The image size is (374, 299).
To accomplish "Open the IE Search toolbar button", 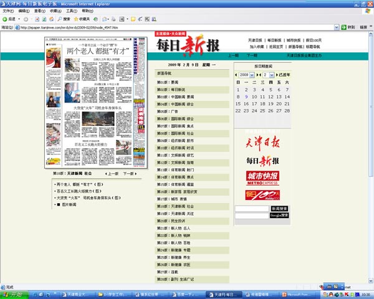I will click(65, 19).
